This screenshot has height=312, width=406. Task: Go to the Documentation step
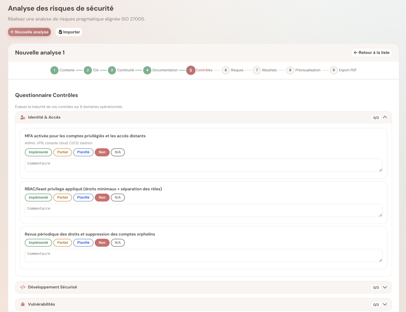tap(164, 70)
